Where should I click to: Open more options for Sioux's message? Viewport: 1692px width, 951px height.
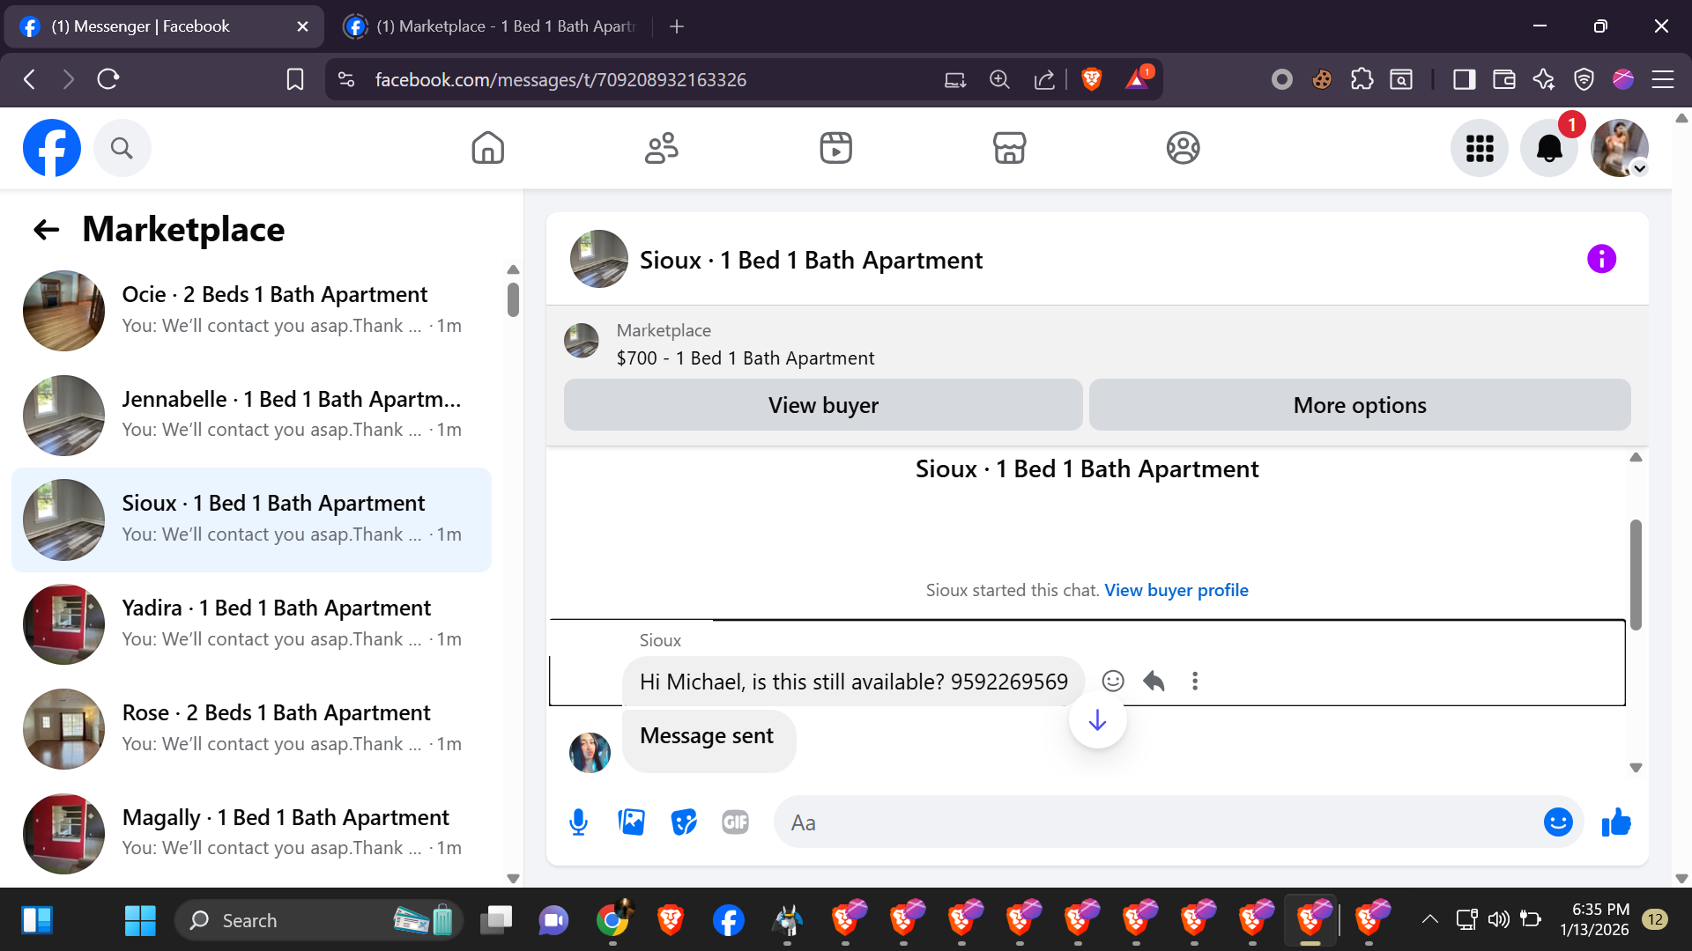(1195, 681)
